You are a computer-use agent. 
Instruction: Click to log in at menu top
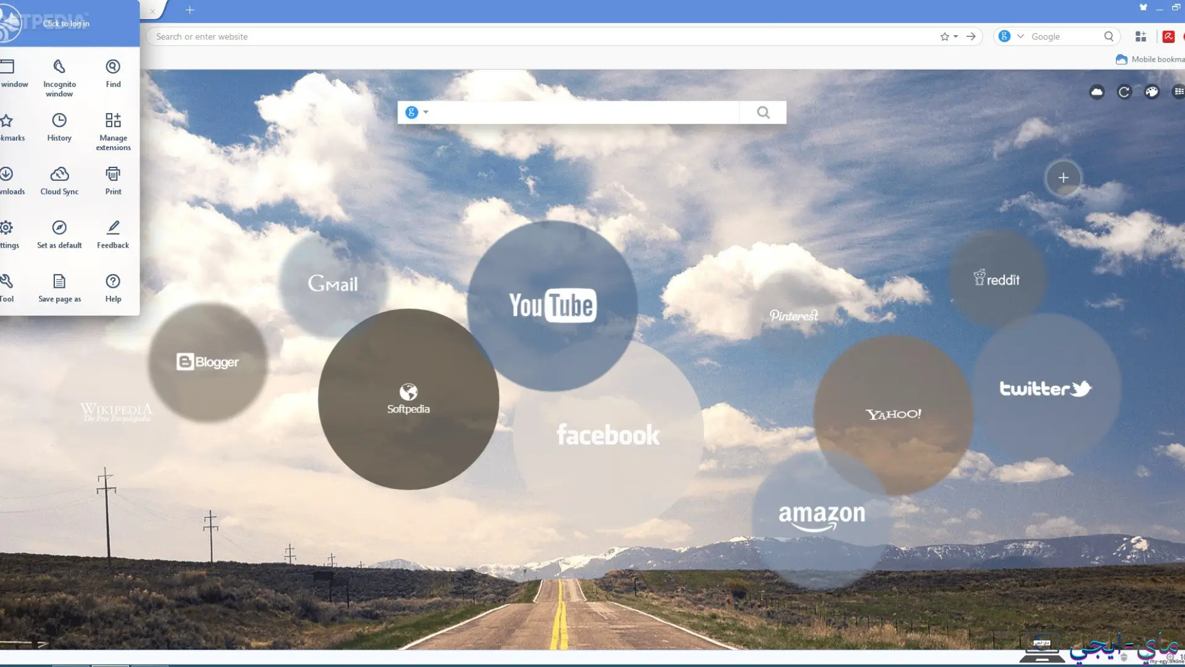(x=66, y=23)
